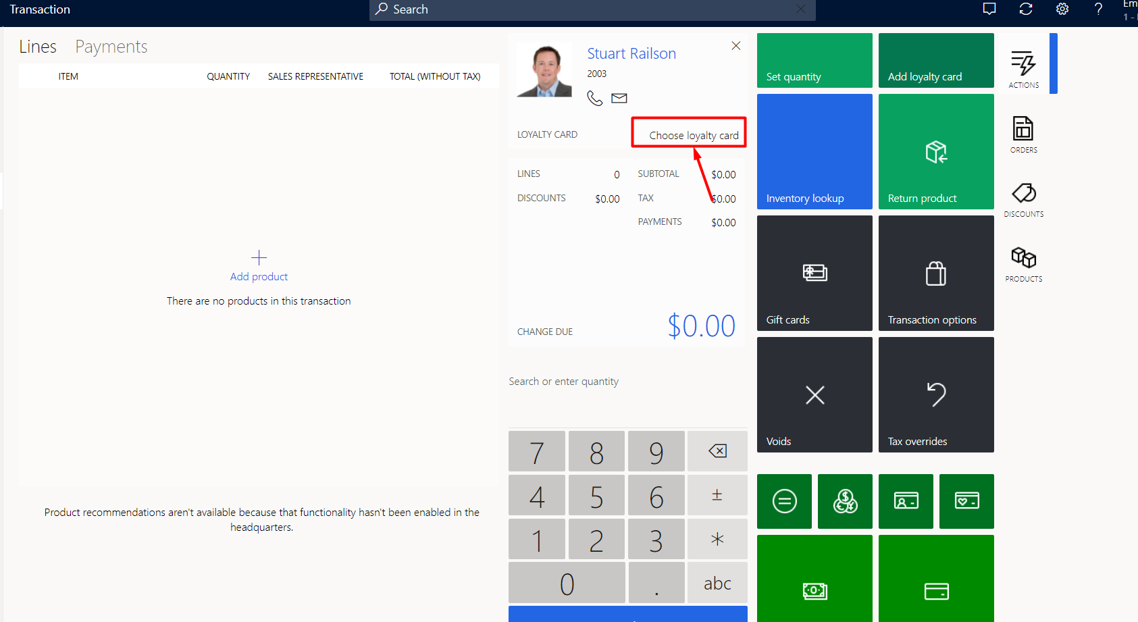Screen dimensions: 1138x622
Task: Click the customer phone icon
Action: [594, 99]
